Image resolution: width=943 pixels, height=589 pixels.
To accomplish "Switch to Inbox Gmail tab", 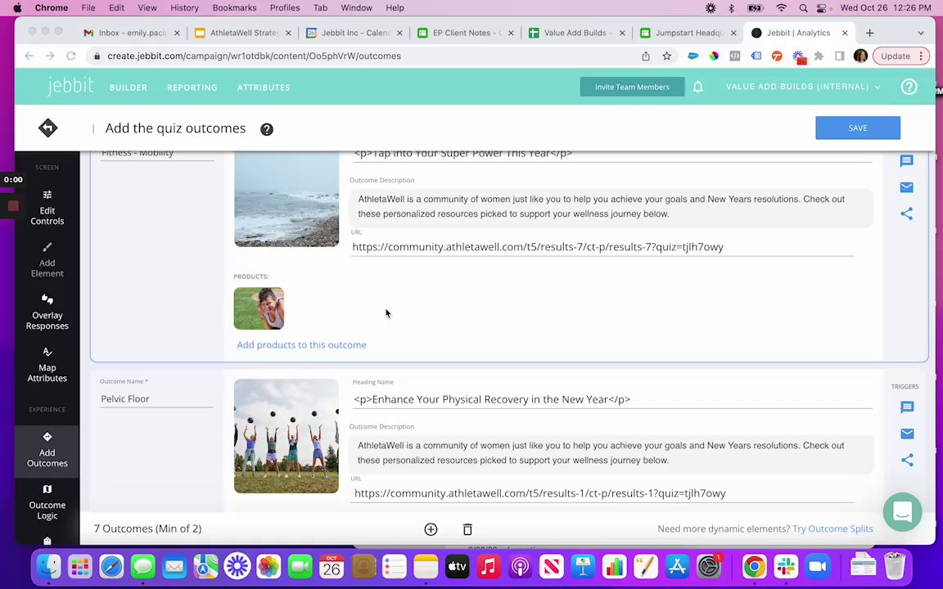I will [131, 33].
